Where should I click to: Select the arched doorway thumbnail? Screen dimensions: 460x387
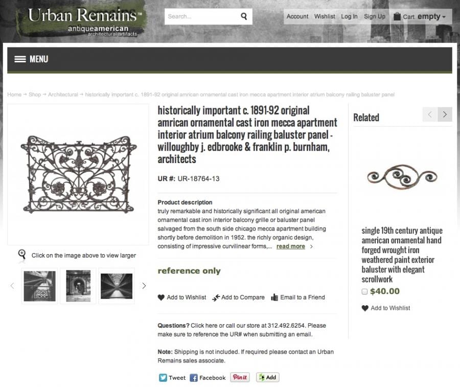[78, 286]
